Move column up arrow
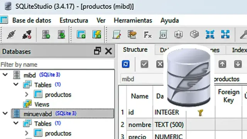 (x=222, y=64)
